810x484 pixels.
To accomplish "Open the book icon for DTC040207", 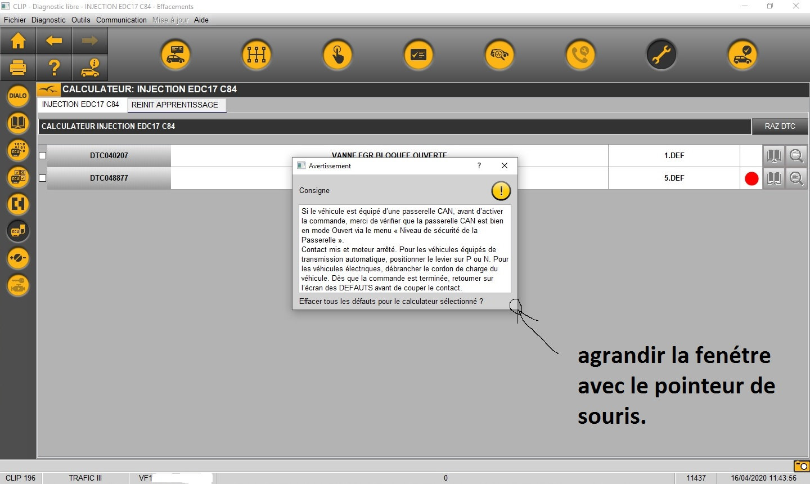I will [x=774, y=156].
